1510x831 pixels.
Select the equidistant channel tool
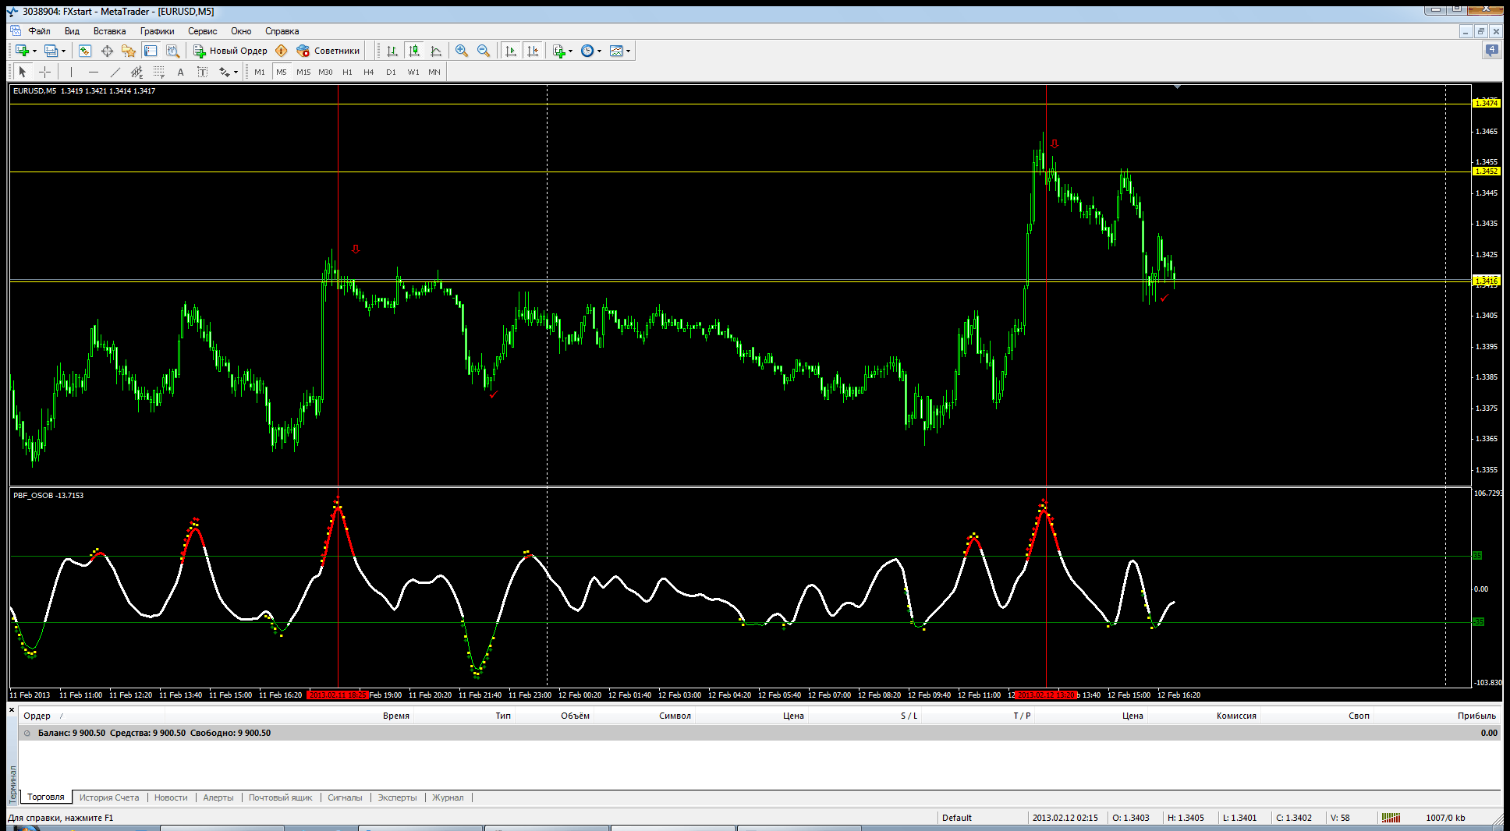(x=137, y=72)
